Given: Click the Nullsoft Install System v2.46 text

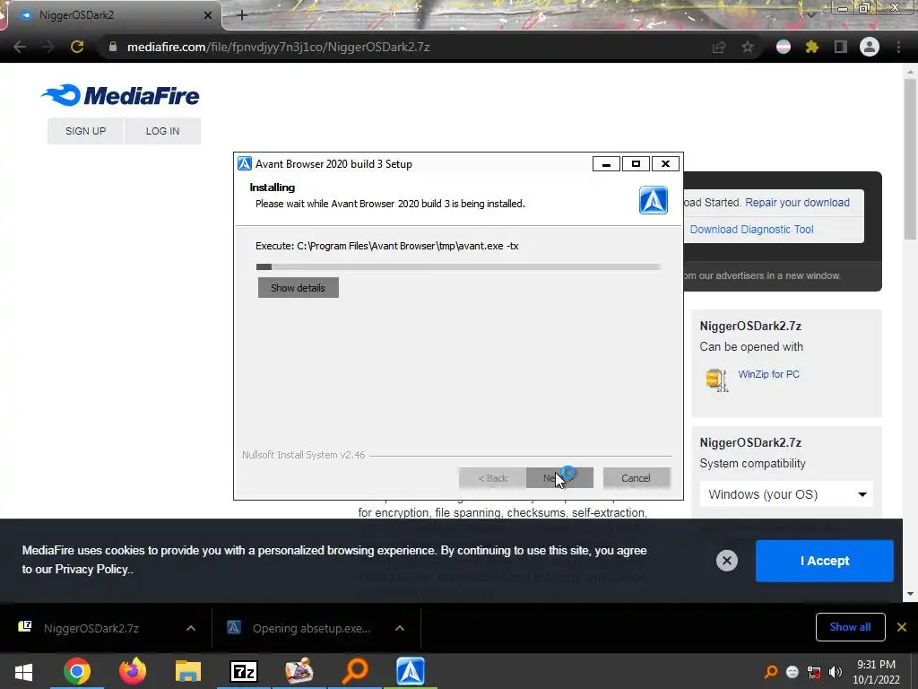Looking at the screenshot, I should click(303, 455).
